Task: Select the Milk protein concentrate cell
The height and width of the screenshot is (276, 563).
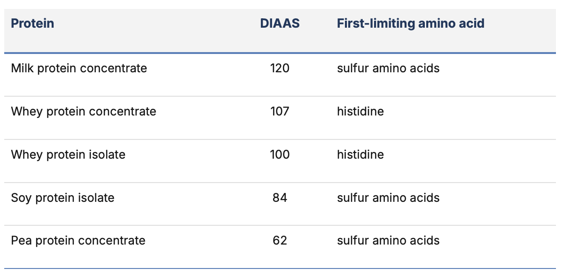Action: coord(79,68)
